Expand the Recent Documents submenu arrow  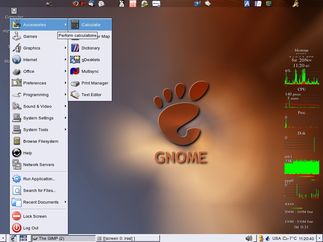66,202
